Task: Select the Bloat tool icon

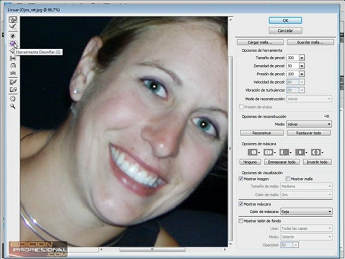Action: (x=12, y=51)
